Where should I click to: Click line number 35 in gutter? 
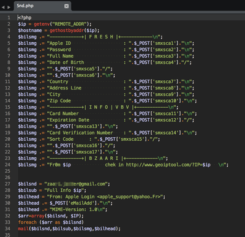(x=7, y=235)
